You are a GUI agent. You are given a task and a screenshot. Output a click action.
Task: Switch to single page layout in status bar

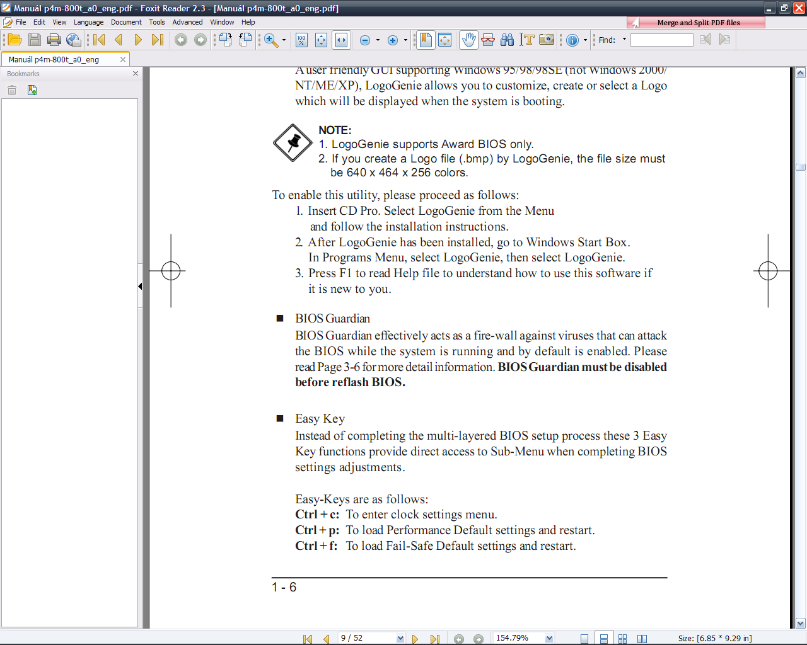click(584, 639)
